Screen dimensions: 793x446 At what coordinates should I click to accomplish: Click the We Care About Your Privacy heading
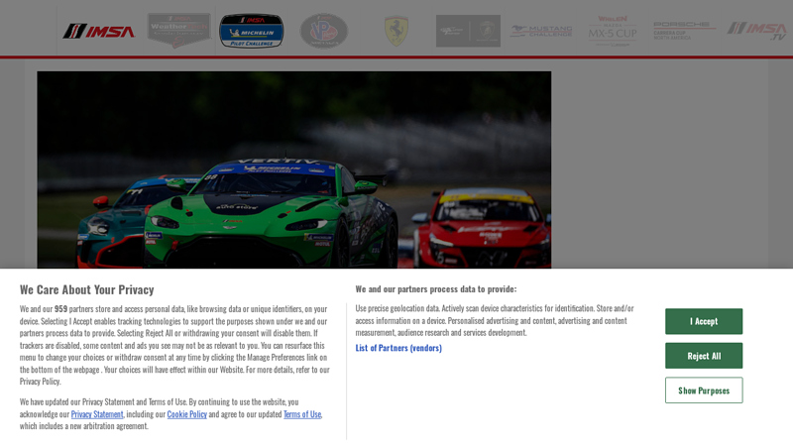click(87, 289)
